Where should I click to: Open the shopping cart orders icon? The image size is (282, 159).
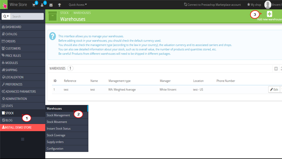34,5
